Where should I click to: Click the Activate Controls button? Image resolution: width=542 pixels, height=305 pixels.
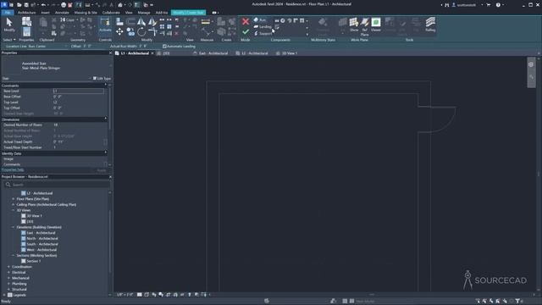(x=105, y=25)
